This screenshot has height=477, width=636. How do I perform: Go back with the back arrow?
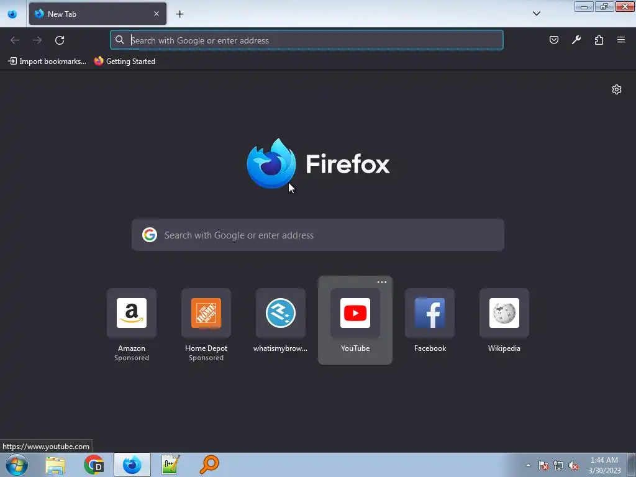pyautogui.click(x=15, y=40)
